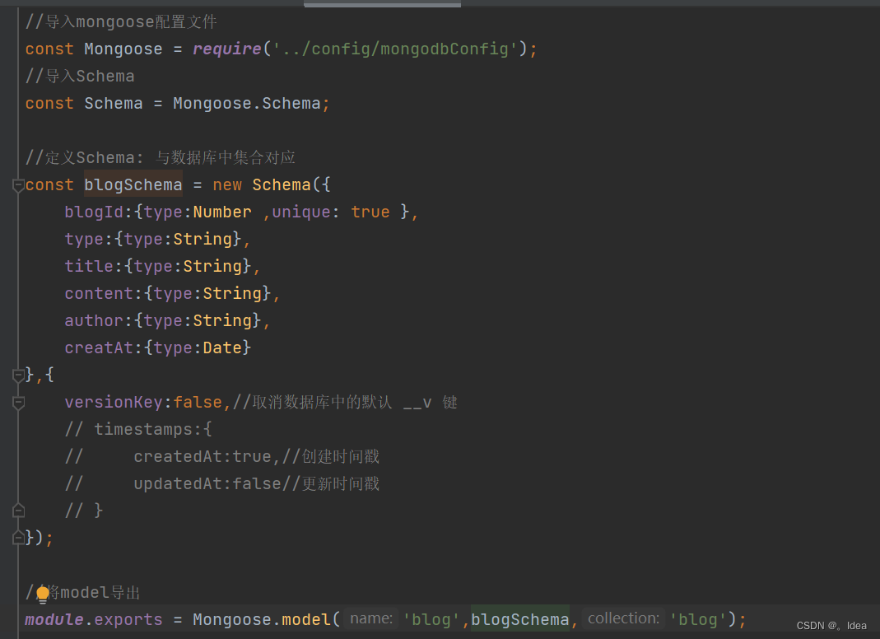Image resolution: width=880 pixels, height=639 pixels.
Task: Click the horizontal scrollbar thumb at top
Action: point(382,4)
